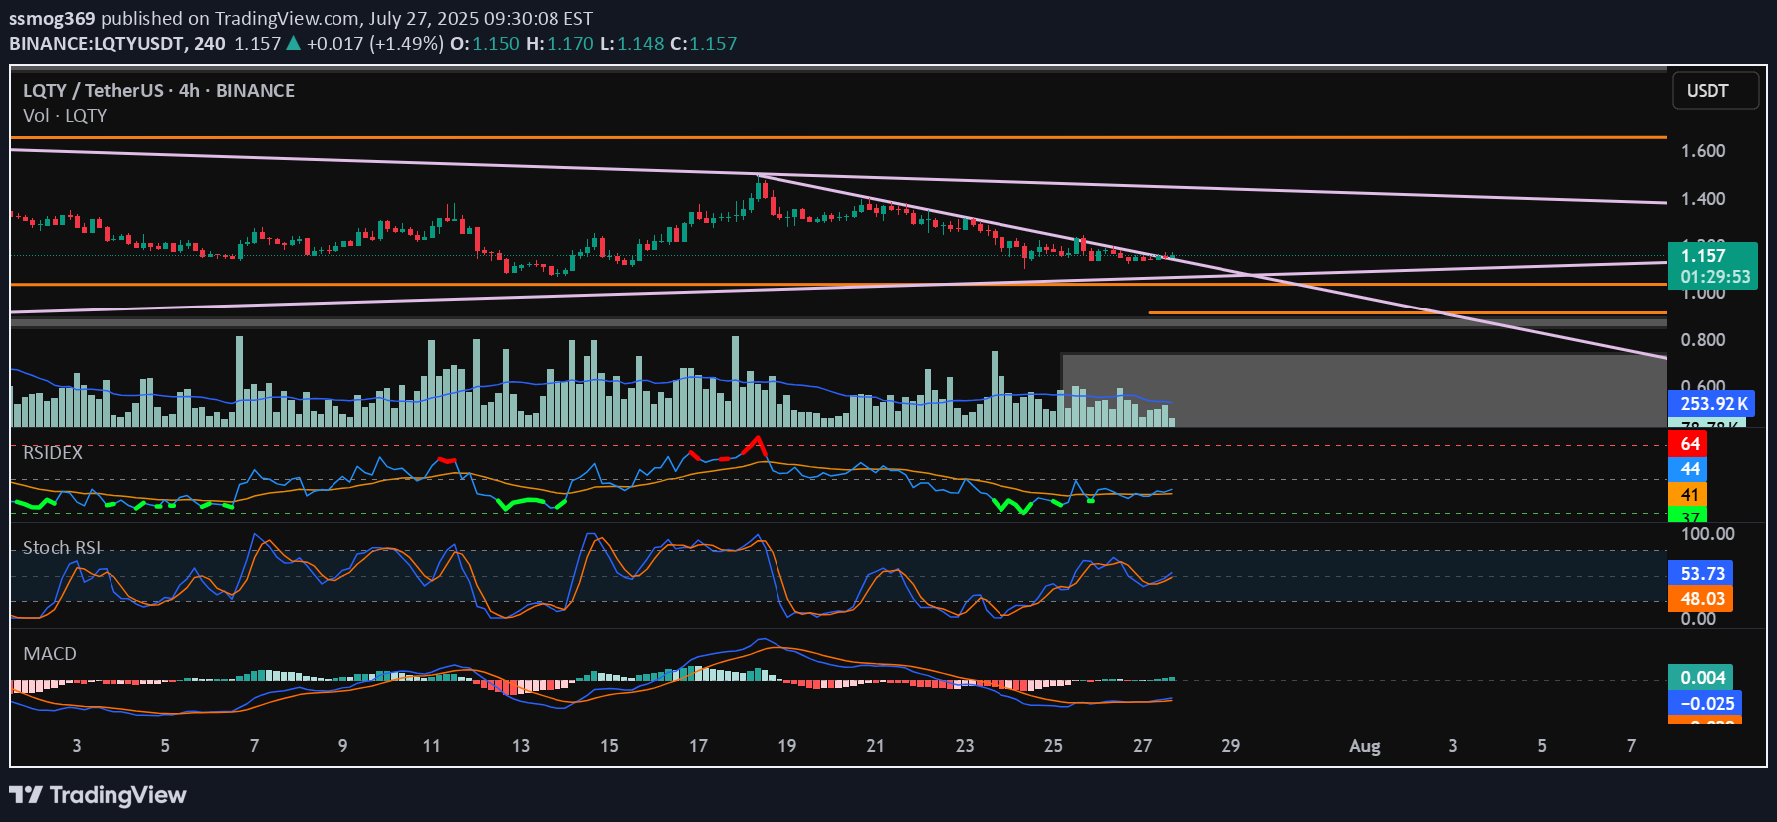Click the Stoch RSI value tag 53.73
Viewport: 1777px width, 822px height.
click(x=1701, y=573)
